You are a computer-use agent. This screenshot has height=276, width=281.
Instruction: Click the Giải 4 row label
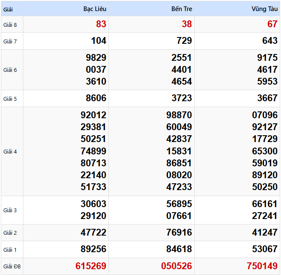pos(10,151)
